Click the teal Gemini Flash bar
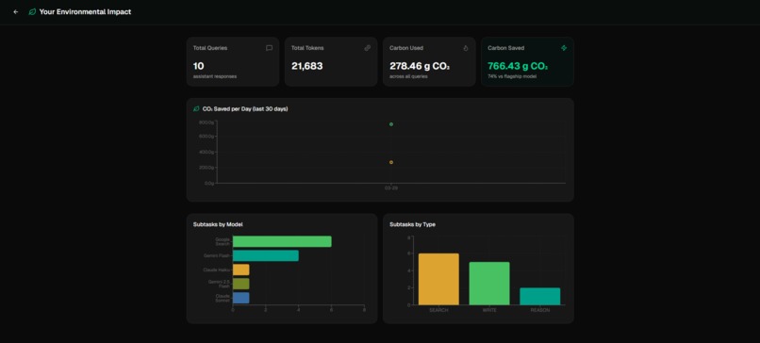This screenshot has width=760, height=343. tap(266, 255)
